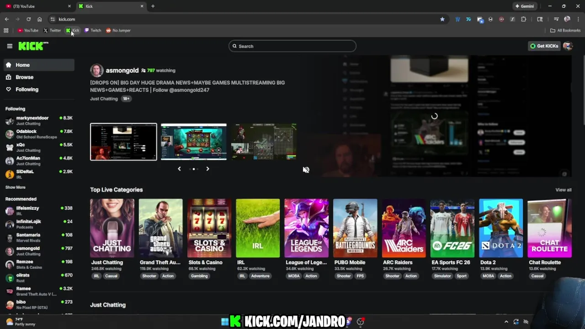Screen dimensions: 585x329
Task: Go to Home in sidebar
Action: coord(39,65)
